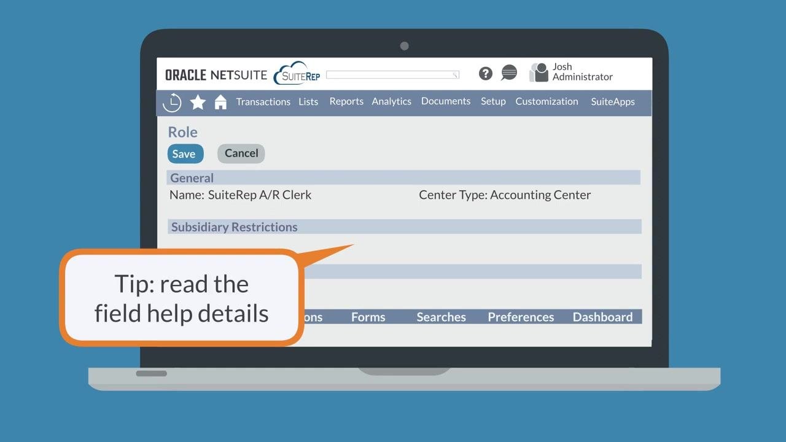Open the Shortcuts star icon

[198, 102]
